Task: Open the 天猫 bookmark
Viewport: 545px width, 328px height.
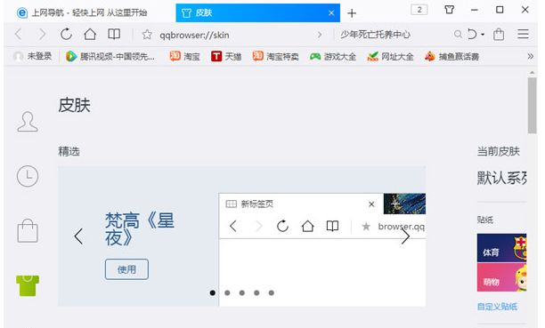Action: [226, 56]
